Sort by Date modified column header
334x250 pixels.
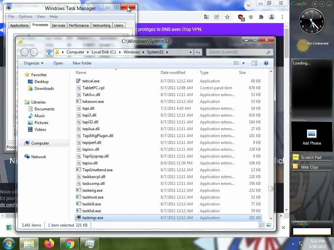[x=173, y=73]
